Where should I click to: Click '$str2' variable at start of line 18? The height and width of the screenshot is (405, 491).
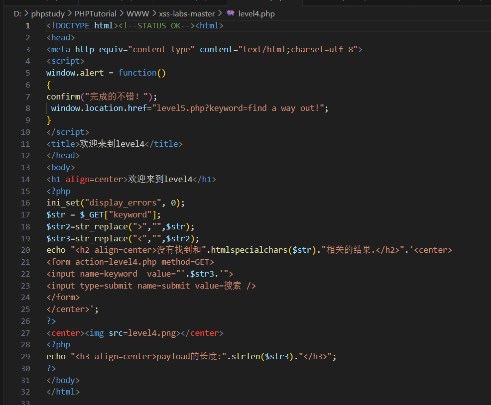[58, 226]
